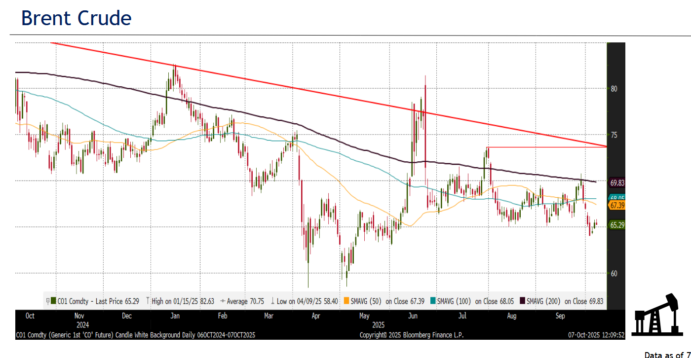Screen dimensions: 691x358
Task: Select the green 65.29 last price tag
Action: [x=617, y=225]
